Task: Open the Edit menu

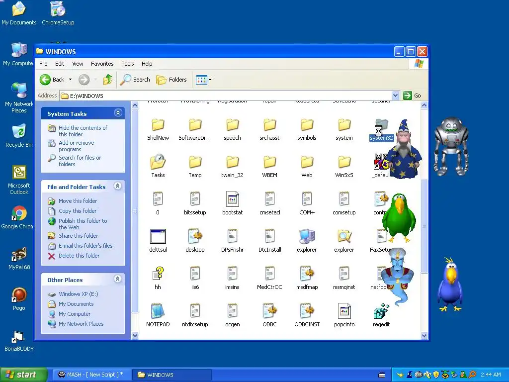Action: pyautogui.click(x=60, y=64)
